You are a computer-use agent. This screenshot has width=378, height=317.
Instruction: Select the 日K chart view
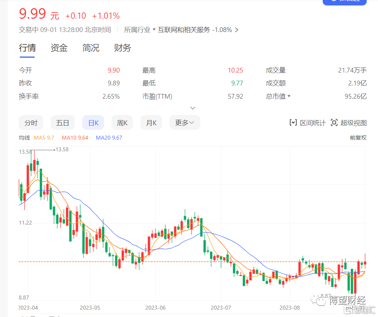93,123
